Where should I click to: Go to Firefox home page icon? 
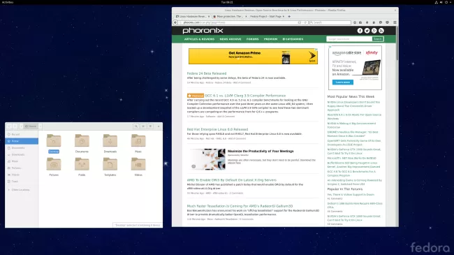click(374, 22)
